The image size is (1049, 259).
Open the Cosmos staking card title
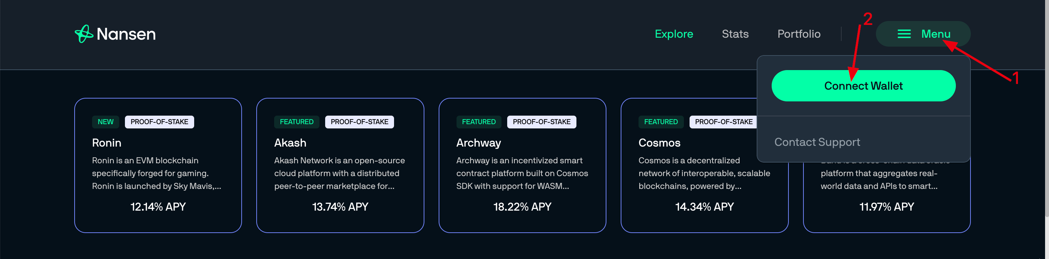click(659, 143)
